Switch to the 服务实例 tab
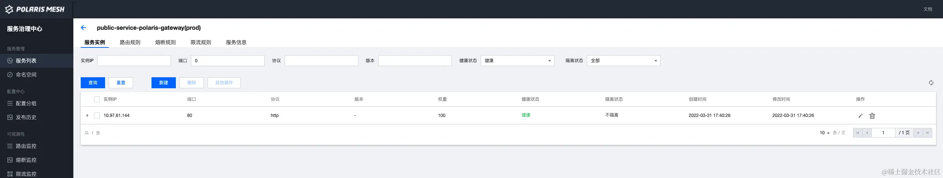 pyautogui.click(x=95, y=42)
